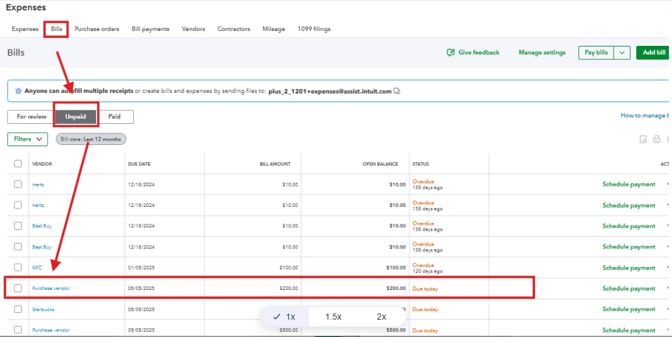Image resolution: width=672 pixels, height=337 pixels.
Task: Open the KFC vendor link
Action: [37, 268]
